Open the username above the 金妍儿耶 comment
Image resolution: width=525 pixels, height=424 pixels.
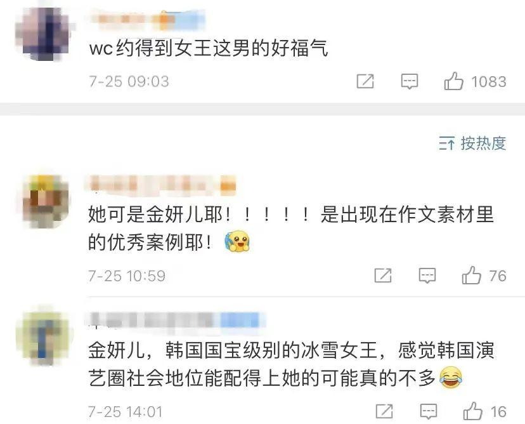click(163, 185)
